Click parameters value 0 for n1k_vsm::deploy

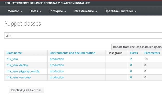point(145,65)
